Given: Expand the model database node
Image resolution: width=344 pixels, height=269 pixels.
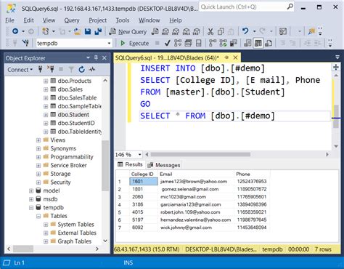Looking at the screenshot, I should coord(31,190).
